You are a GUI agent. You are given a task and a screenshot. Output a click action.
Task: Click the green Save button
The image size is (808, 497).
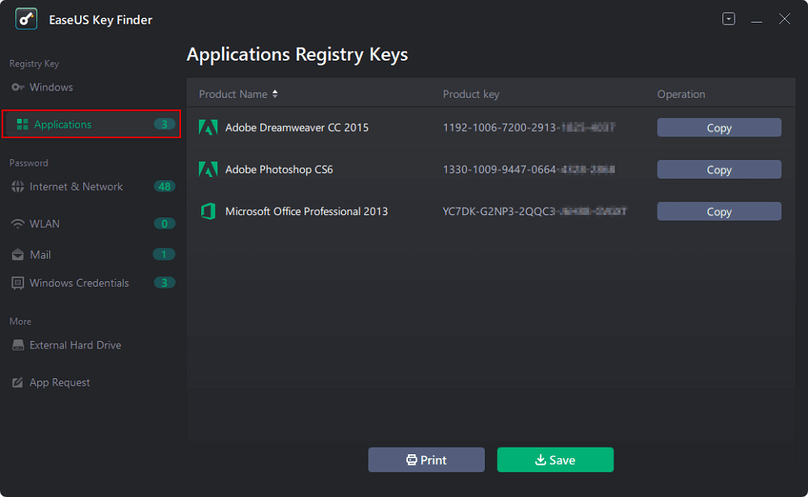(555, 460)
